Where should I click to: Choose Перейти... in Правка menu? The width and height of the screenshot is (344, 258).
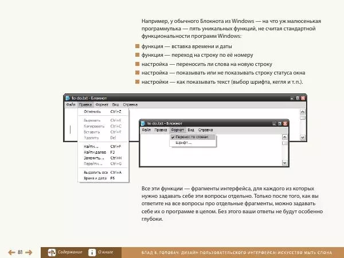coord(103,163)
